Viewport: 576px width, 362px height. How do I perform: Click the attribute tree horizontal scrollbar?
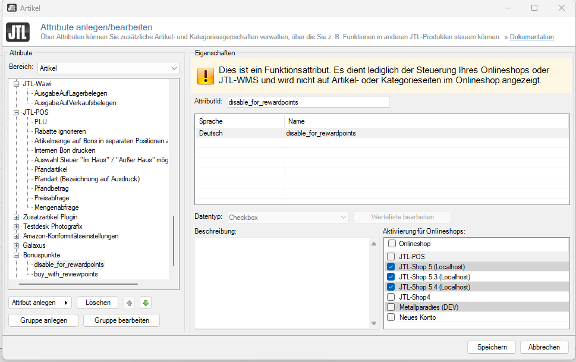click(78, 284)
